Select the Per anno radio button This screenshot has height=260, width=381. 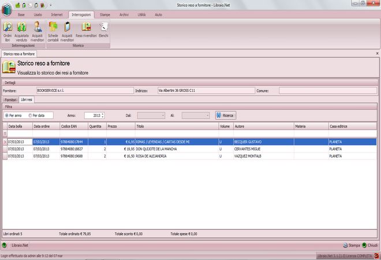tap(8, 116)
